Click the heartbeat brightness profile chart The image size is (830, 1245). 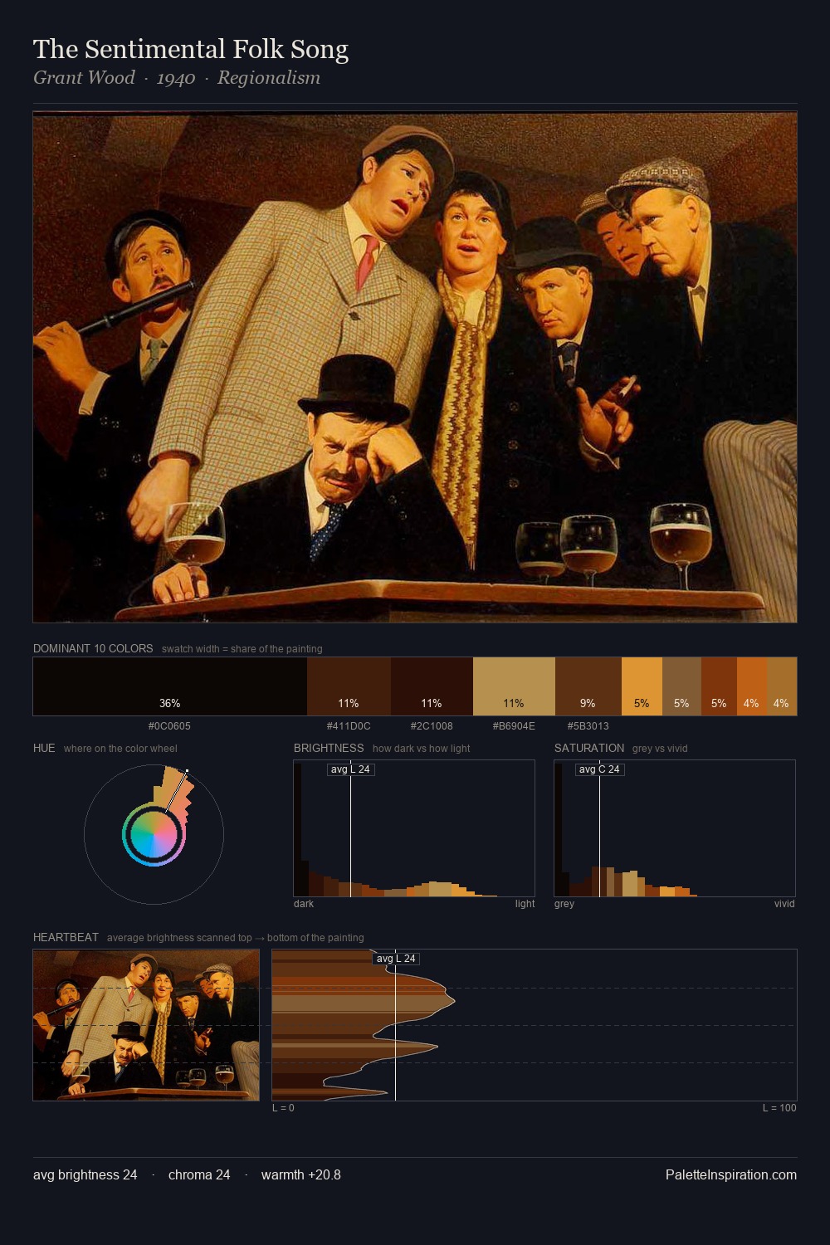point(535,1025)
